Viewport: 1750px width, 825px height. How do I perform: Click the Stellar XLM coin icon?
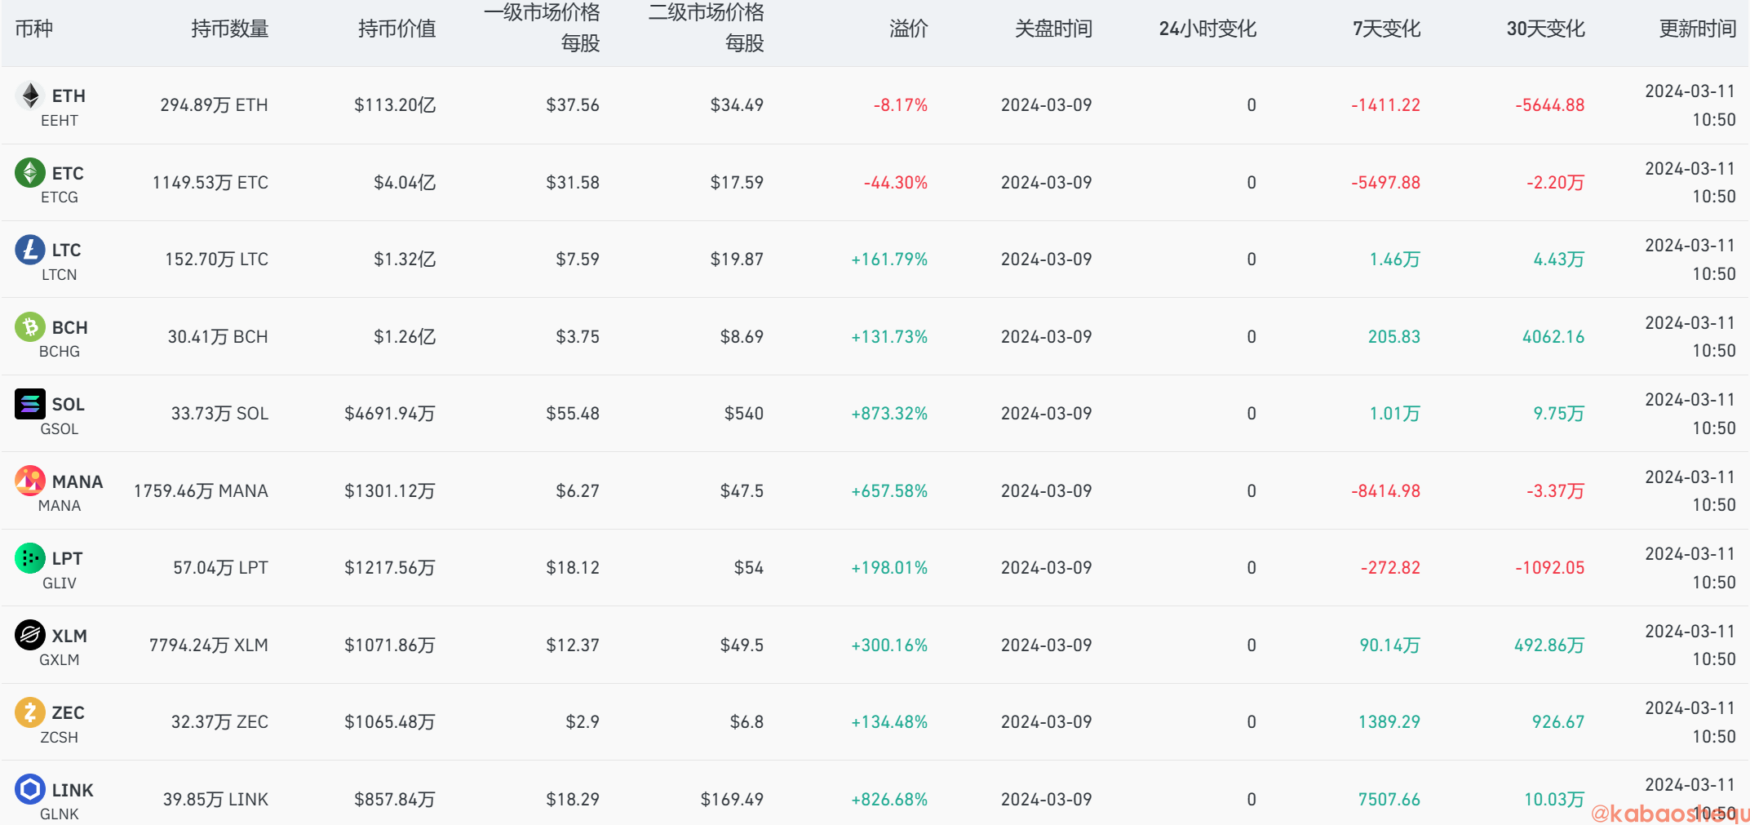[x=30, y=635]
